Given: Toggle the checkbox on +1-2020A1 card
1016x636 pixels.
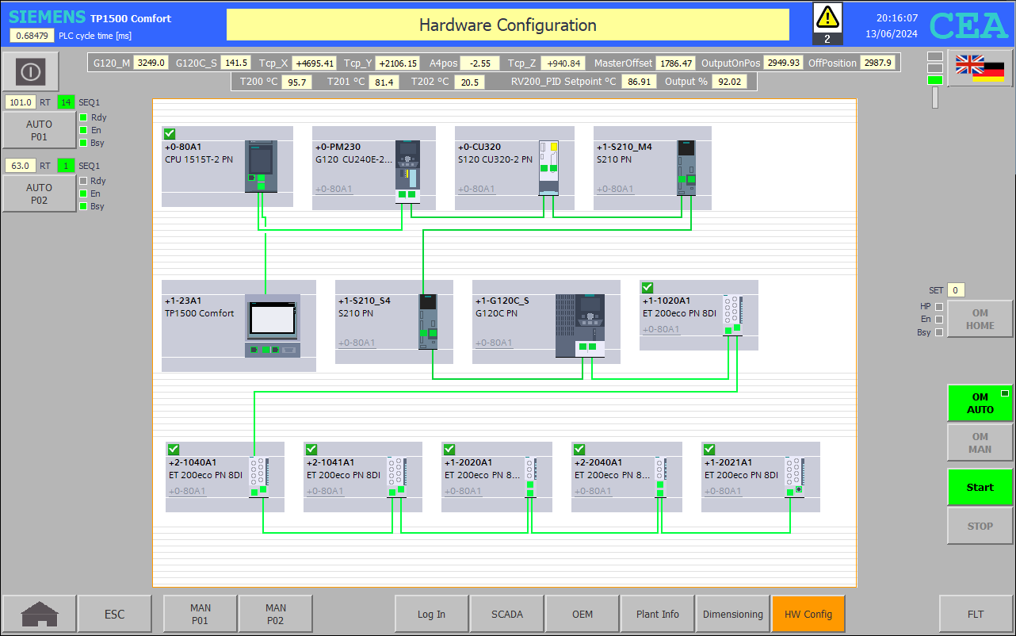Looking at the screenshot, I should coord(449,450).
